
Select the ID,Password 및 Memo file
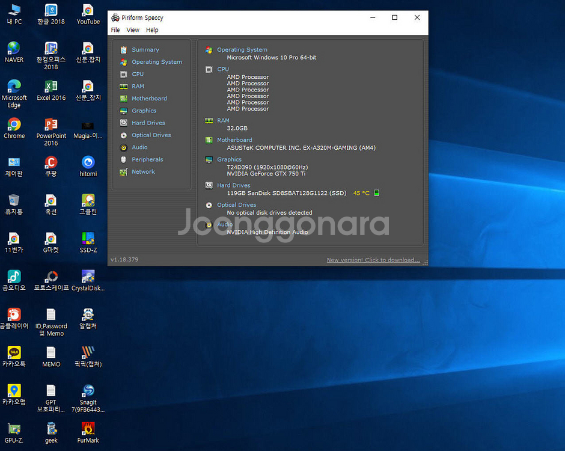tap(51, 323)
